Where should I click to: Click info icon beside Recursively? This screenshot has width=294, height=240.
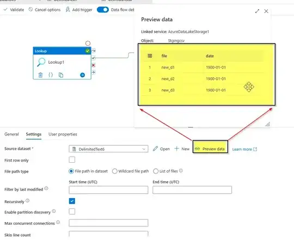coord(27,201)
